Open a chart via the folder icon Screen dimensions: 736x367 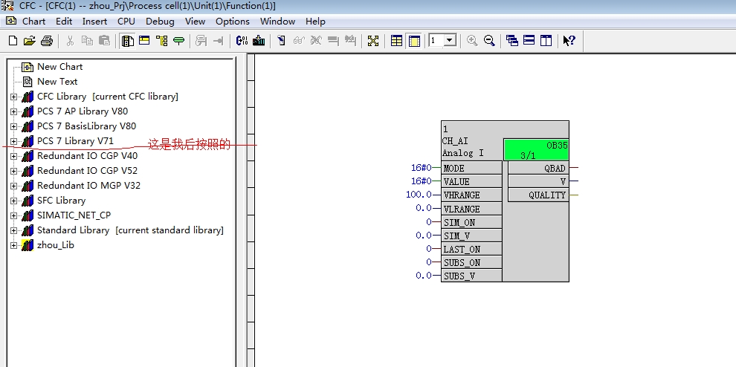pyautogui.click(x=30, y=41)
